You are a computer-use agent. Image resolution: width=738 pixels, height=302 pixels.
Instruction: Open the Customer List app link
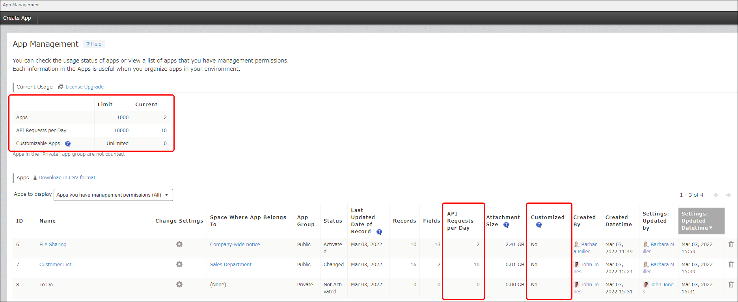click(x=55, y=265)
